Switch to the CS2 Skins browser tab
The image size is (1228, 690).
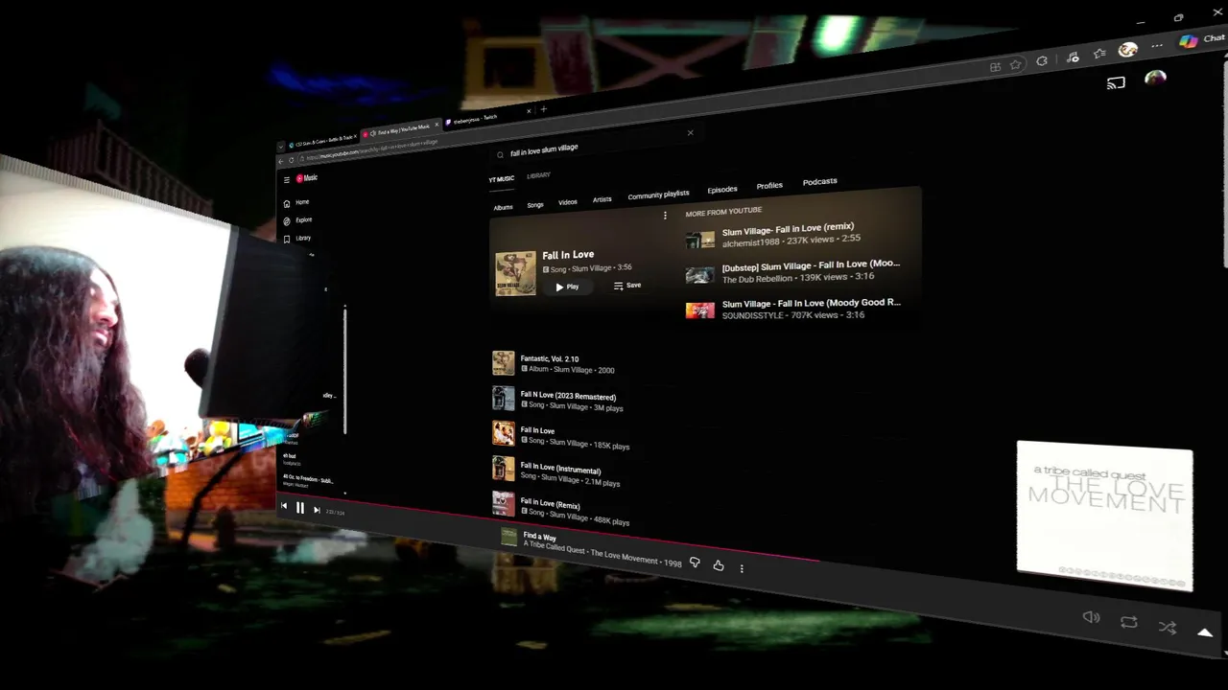pyautogui.click(x=321, y=142)
